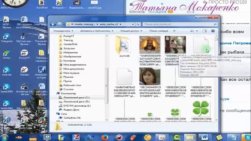Open Yandex browser desktop shortcut
This screenshot has height=141, width=251.
(24, 71)
